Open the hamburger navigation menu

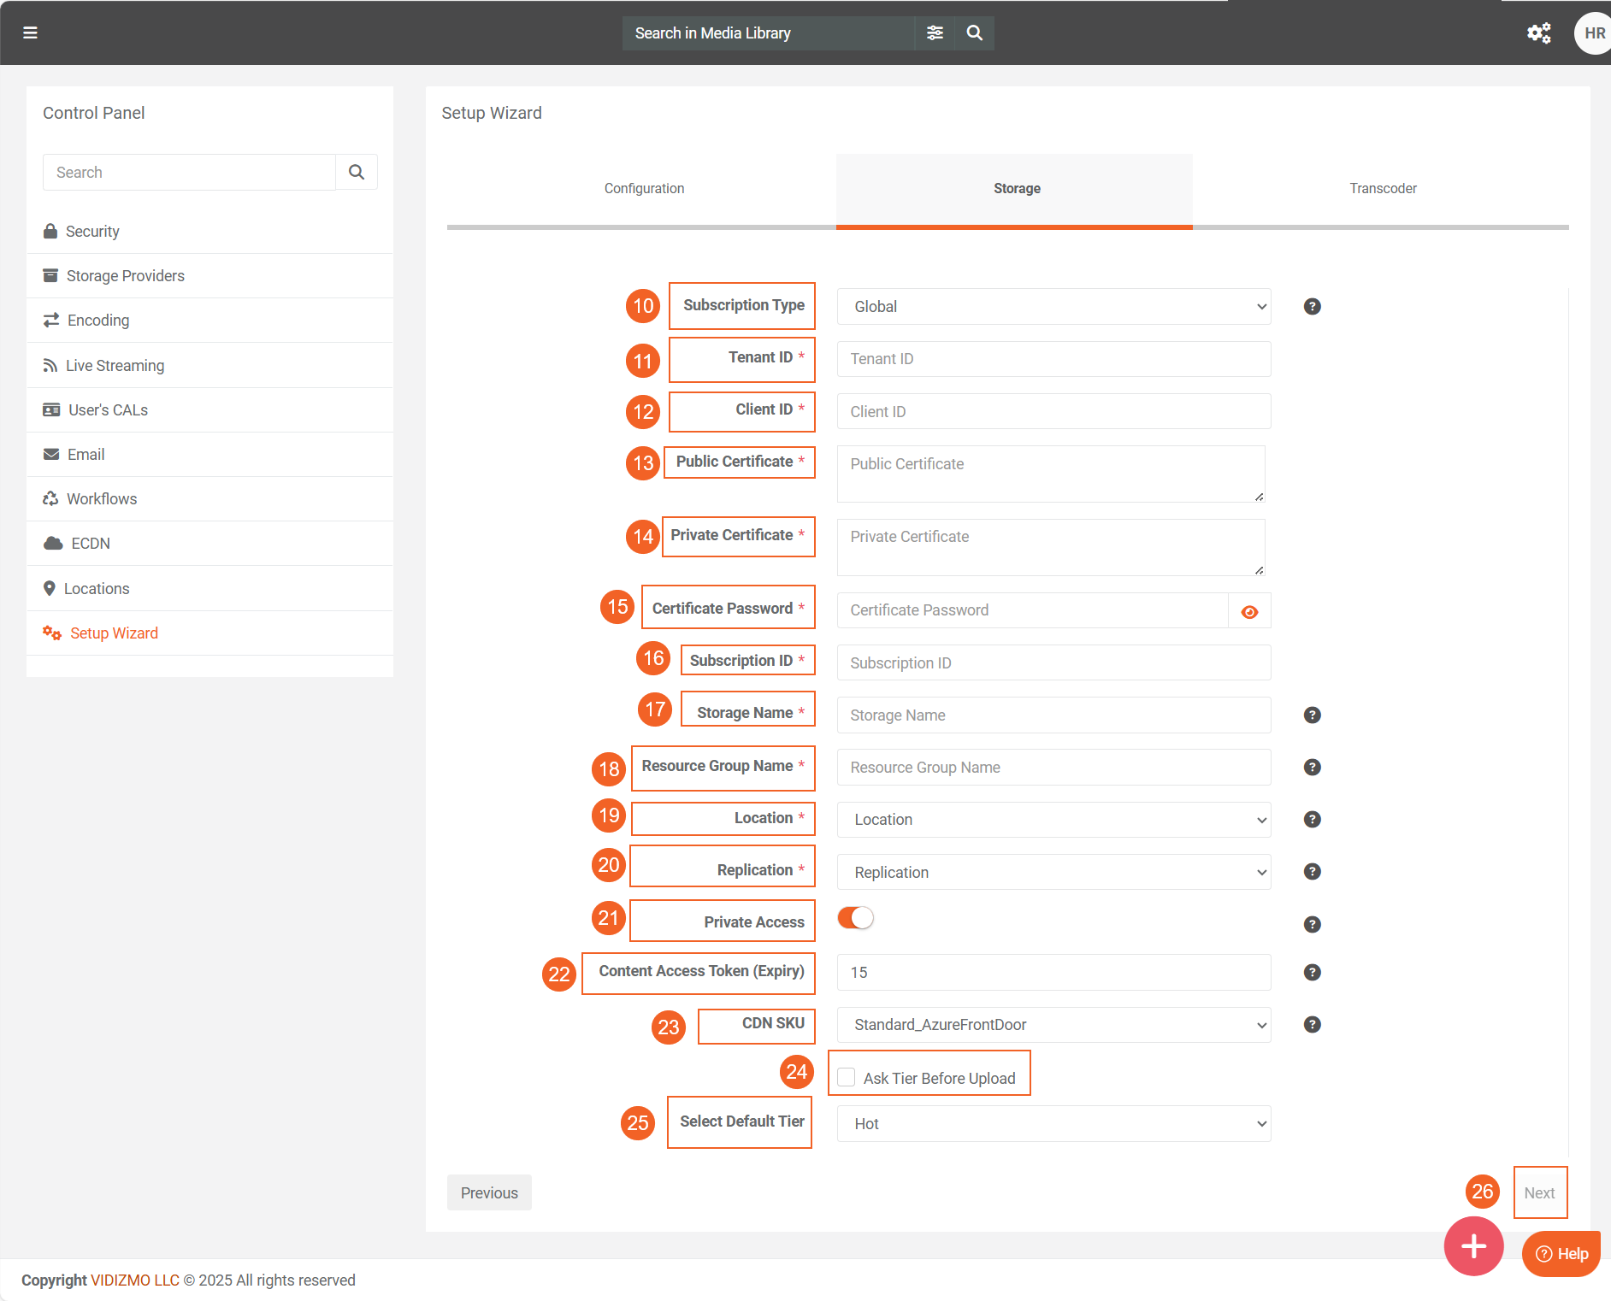point(30,32)
